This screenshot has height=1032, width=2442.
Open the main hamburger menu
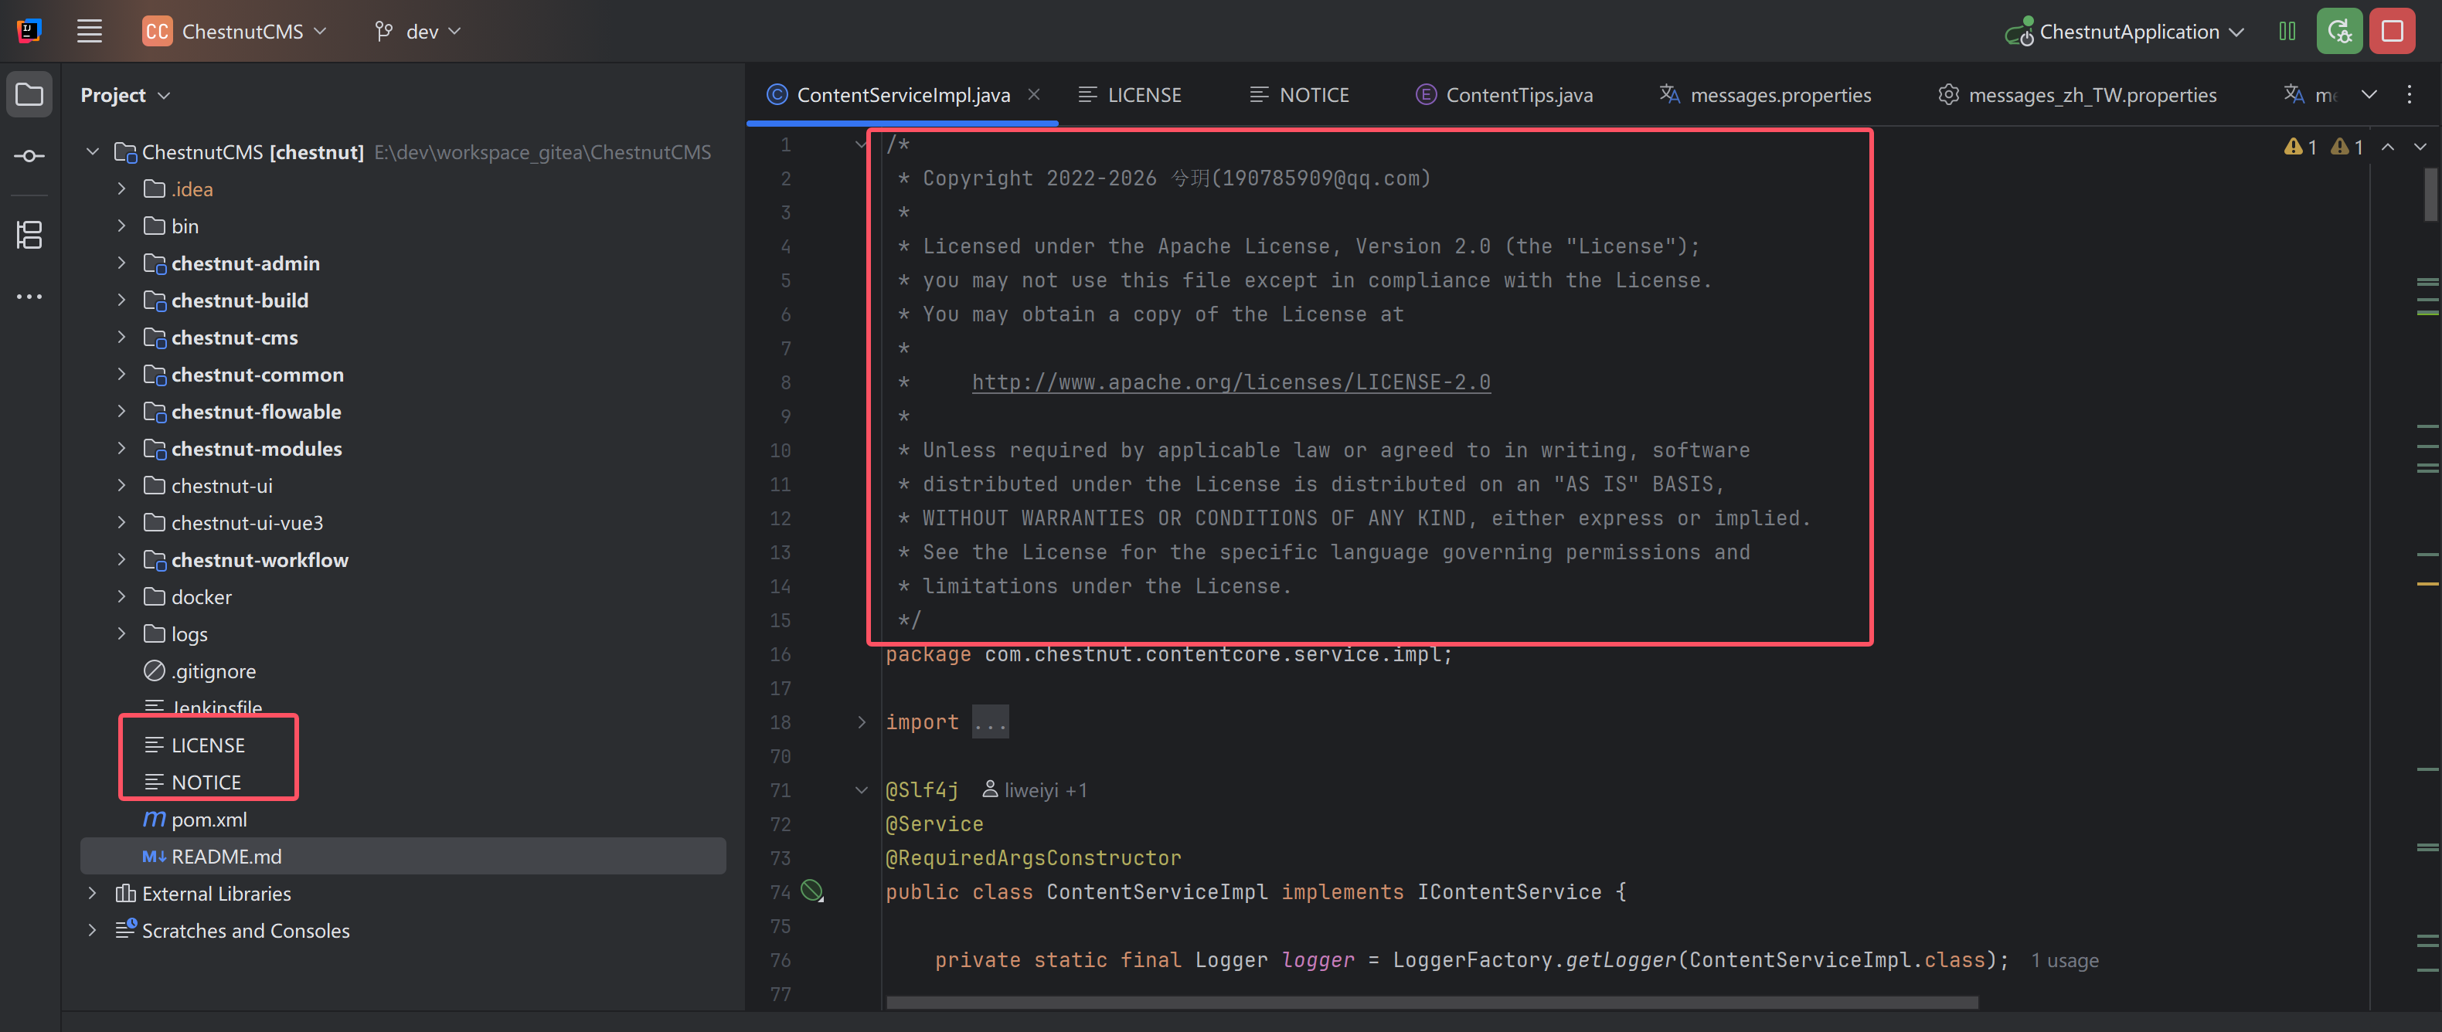(x=89, y=31)
